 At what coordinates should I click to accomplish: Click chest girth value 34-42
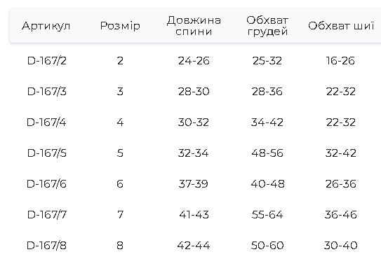(x=267, y=122)
